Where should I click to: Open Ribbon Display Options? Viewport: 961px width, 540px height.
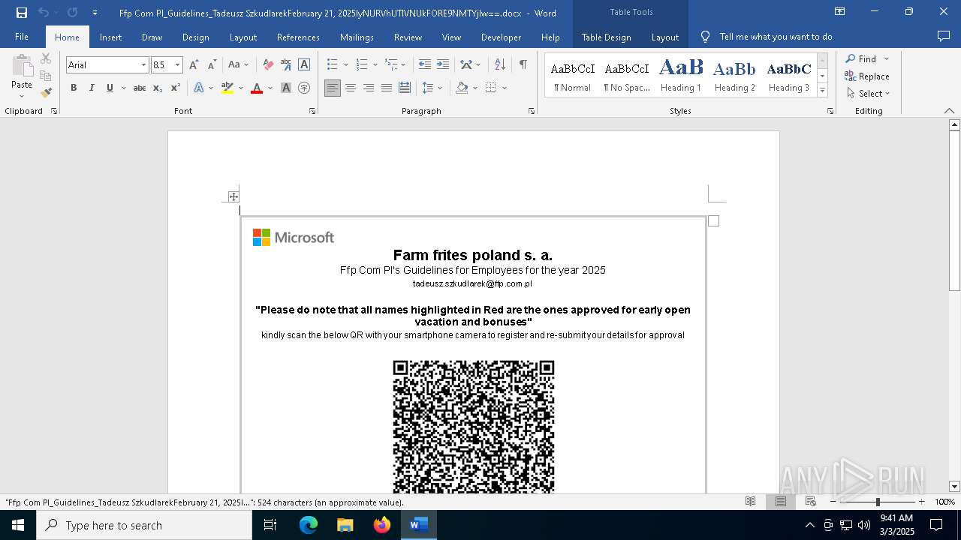[839, 12]
